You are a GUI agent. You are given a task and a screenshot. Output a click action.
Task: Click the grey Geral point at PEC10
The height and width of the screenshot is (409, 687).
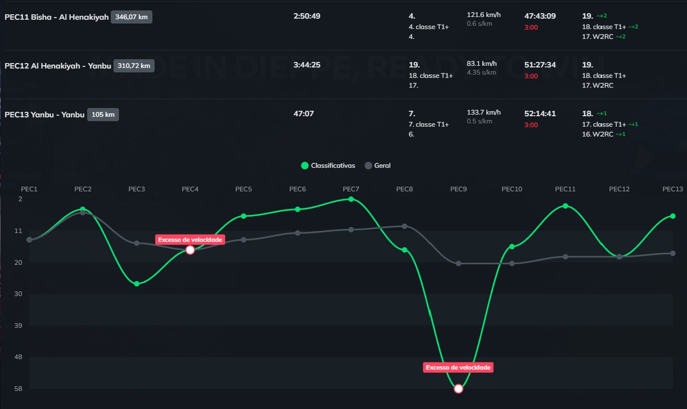[x=512, y=263]
